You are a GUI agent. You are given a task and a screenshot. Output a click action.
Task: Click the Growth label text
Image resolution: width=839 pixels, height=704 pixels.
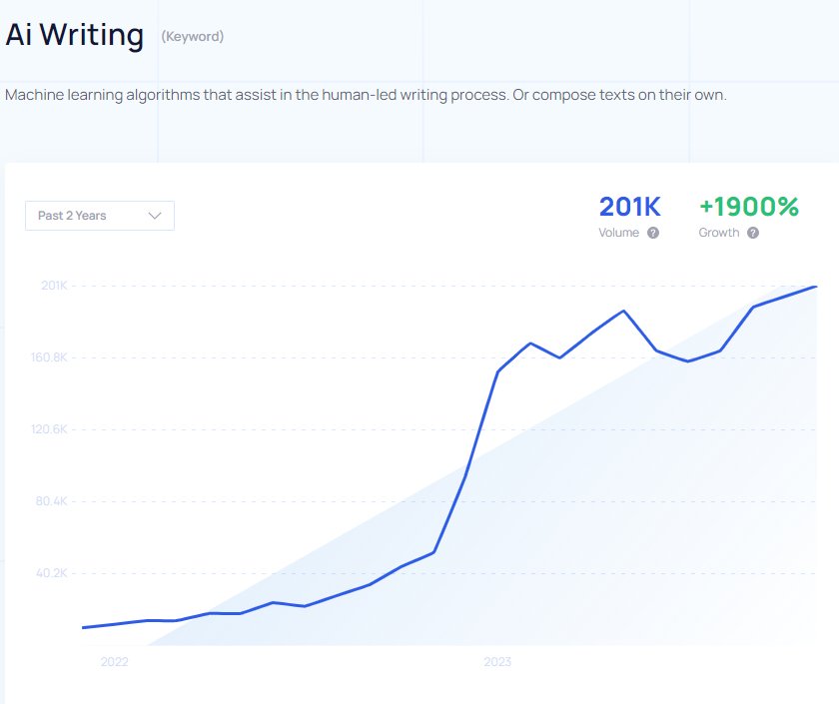click(719, 233)
